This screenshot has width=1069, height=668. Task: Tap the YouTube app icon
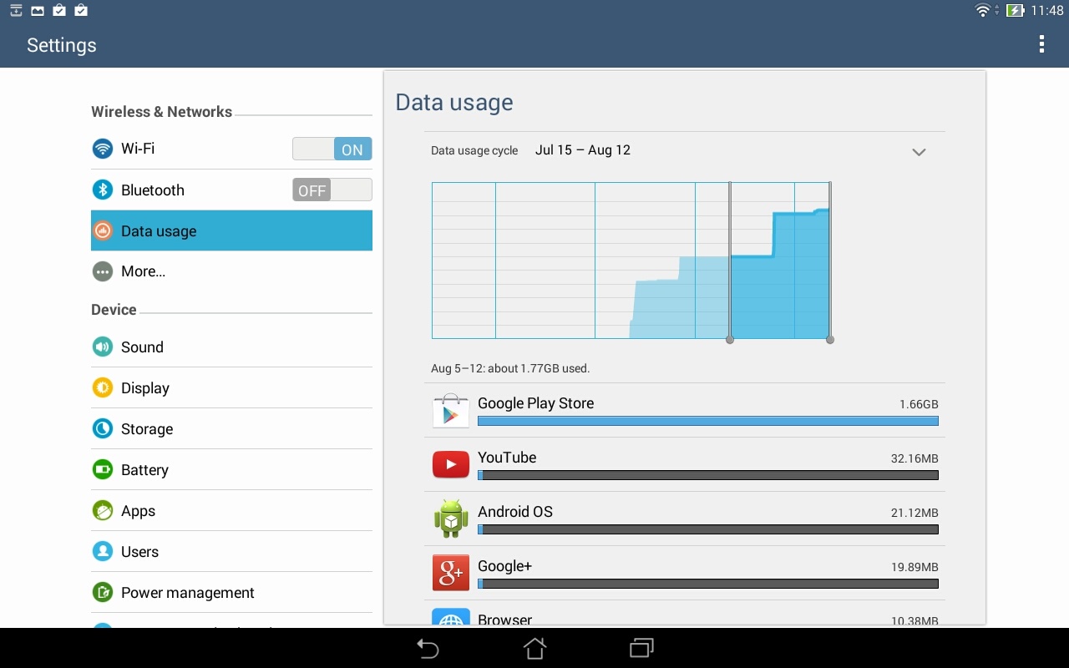[x=451, y=464]
